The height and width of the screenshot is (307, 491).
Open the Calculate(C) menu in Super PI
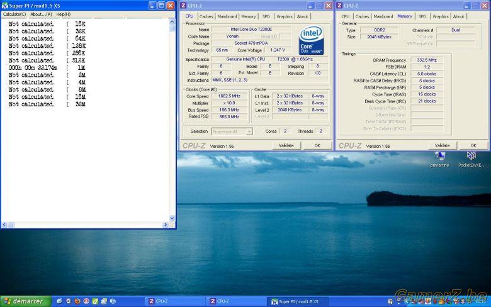(x=14, y=14)
